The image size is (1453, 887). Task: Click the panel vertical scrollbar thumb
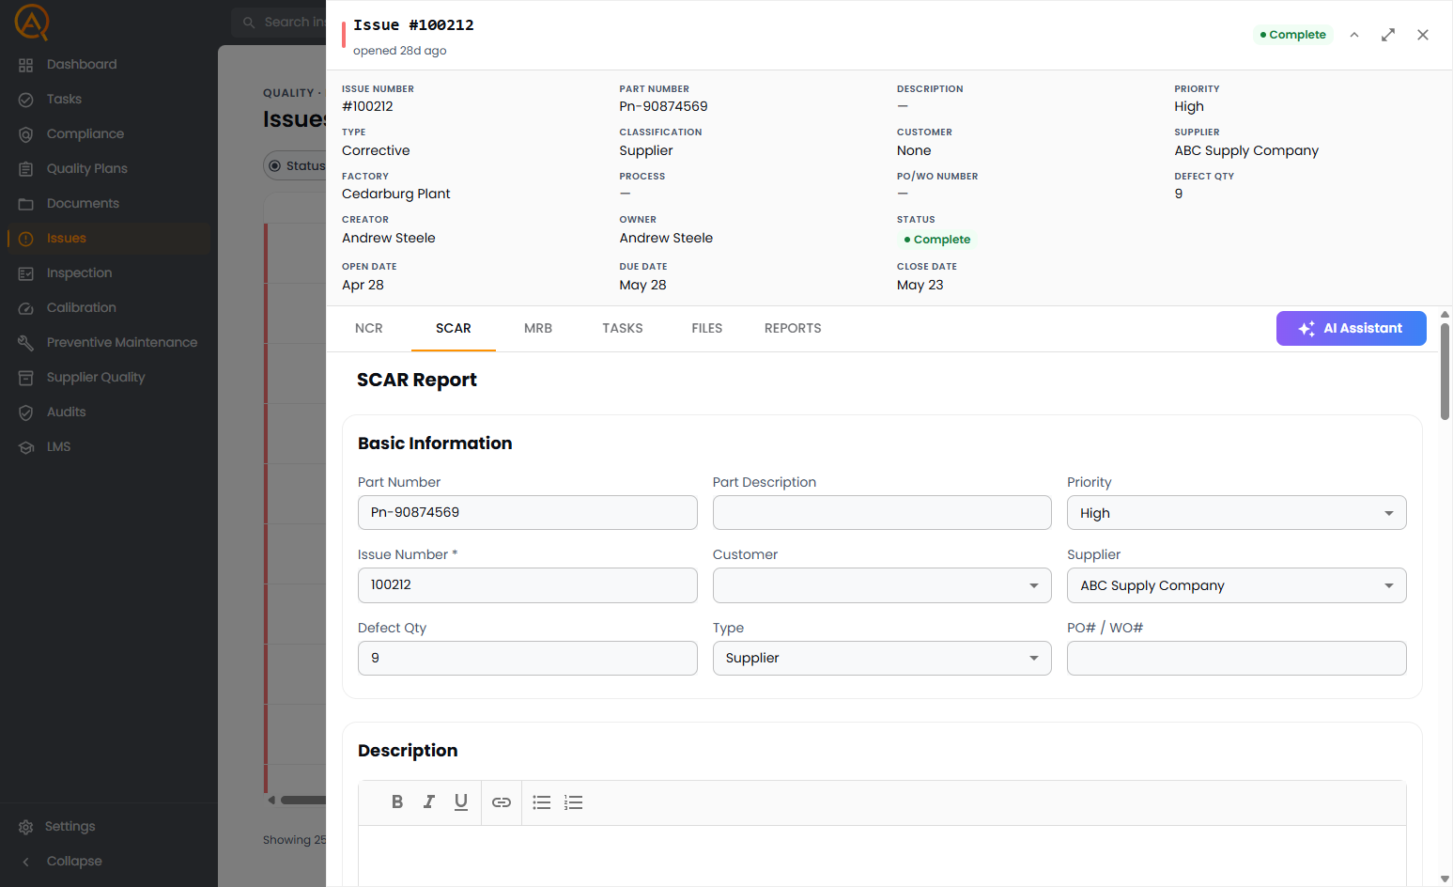point(1445,372)
